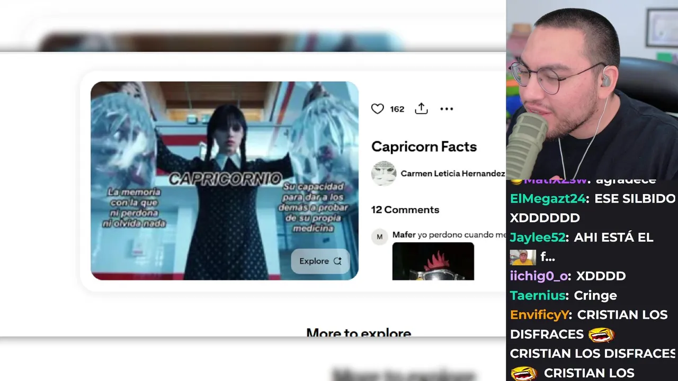This screenshot has height=381, width=678.
Task: Open Mafer's commenter avatar
Action: coord(379,237)
